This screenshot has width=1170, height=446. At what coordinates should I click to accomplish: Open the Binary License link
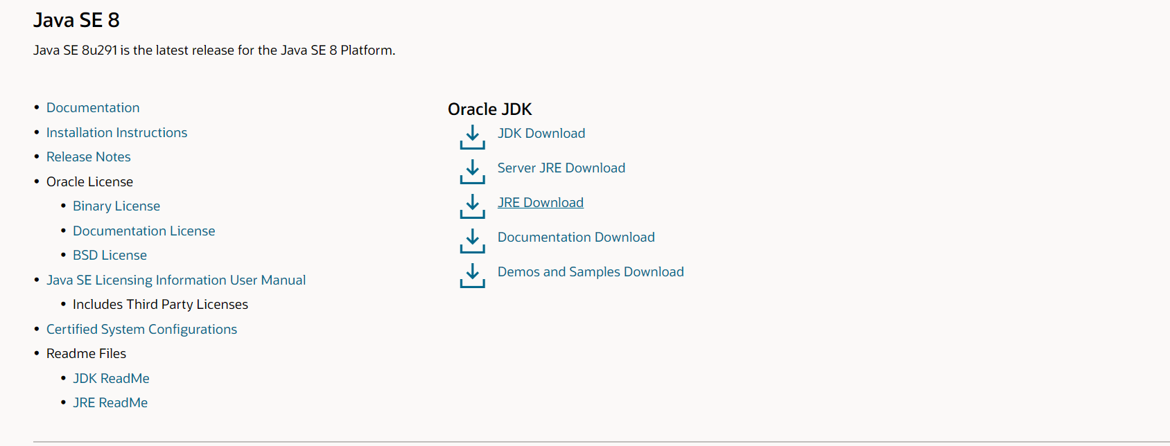[x=116, y=206]
